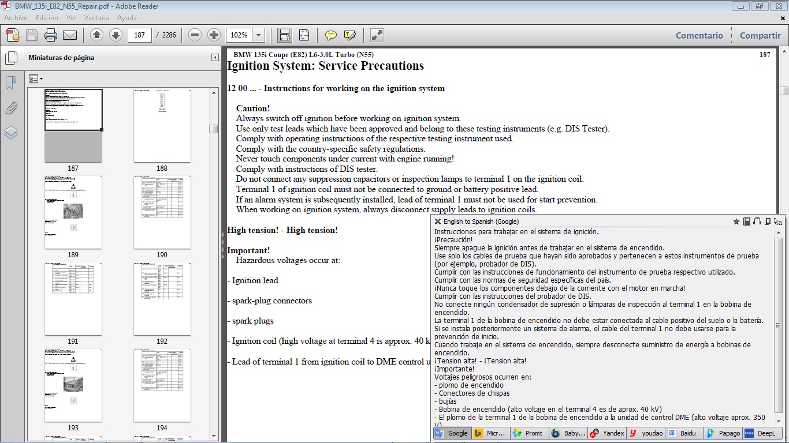Image resolution: width=789 pixels, height=443 pixels.
Task: Open the Compartir panel
Action: pyautogui.click(x=760, y=35)
